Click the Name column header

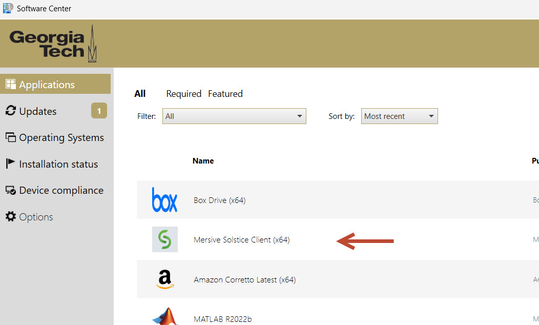click(203, 160)
